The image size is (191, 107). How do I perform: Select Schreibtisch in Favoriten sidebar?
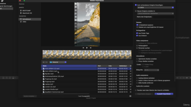[x=30, y=19]
